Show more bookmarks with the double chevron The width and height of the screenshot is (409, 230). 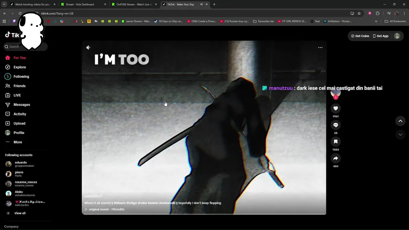click(376, 21)
